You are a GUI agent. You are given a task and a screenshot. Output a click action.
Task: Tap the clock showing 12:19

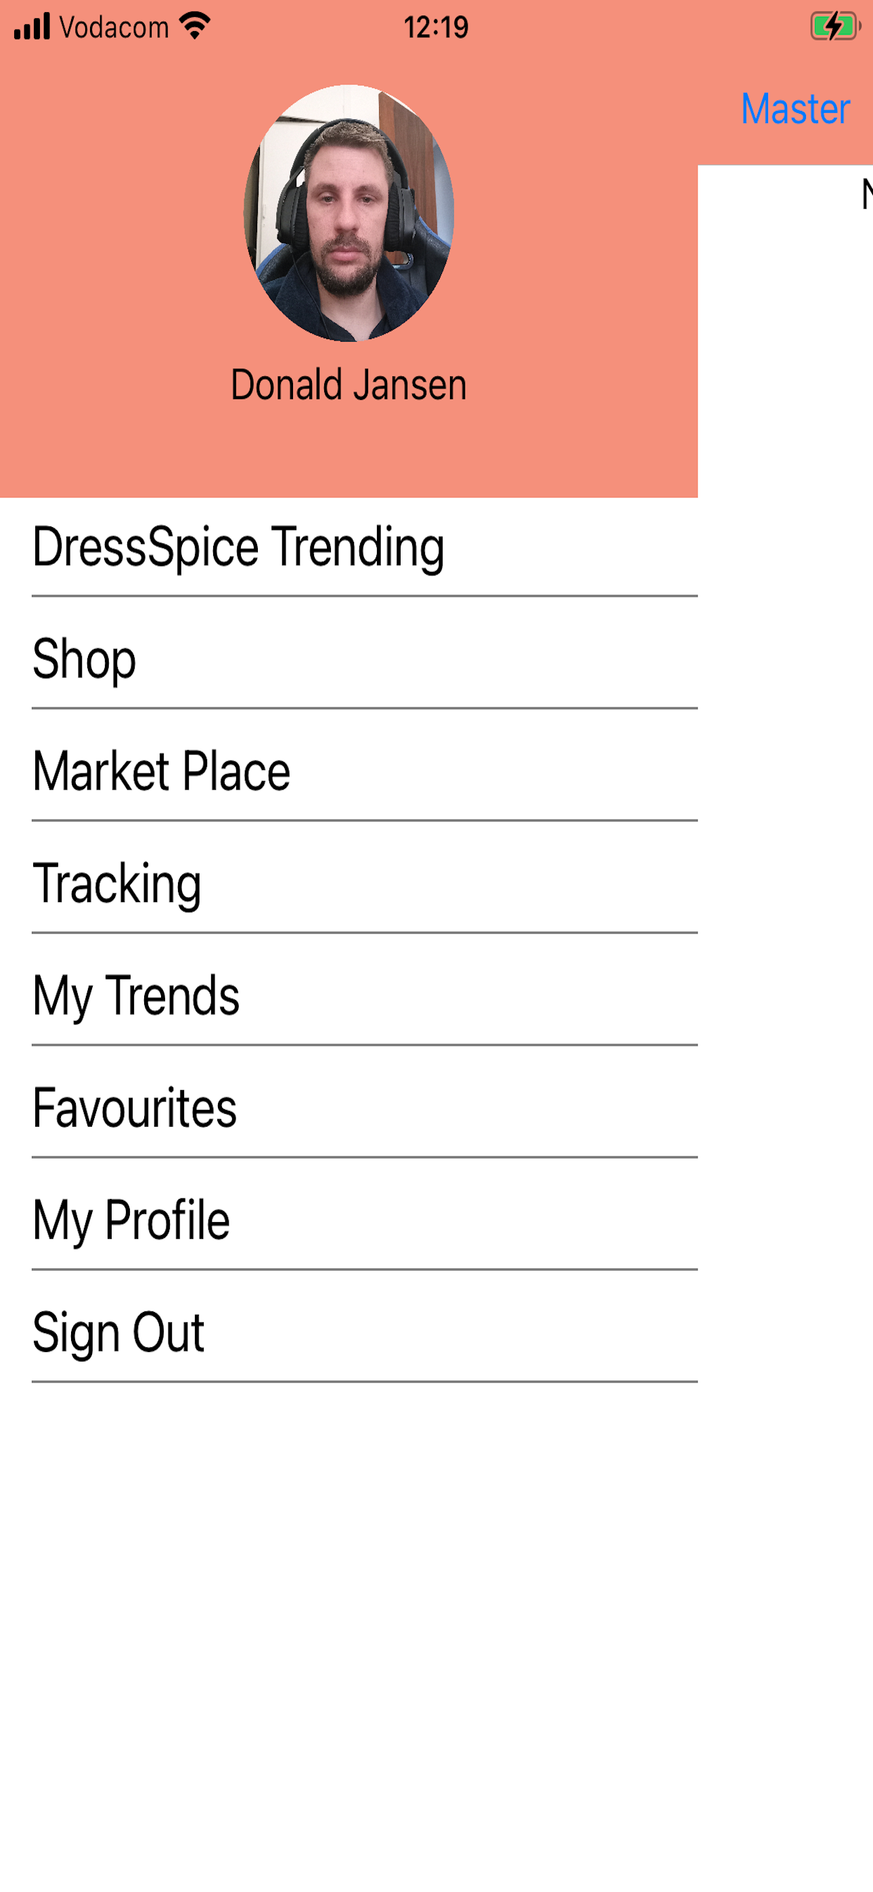pyautogui.click(x=436, y=27)
